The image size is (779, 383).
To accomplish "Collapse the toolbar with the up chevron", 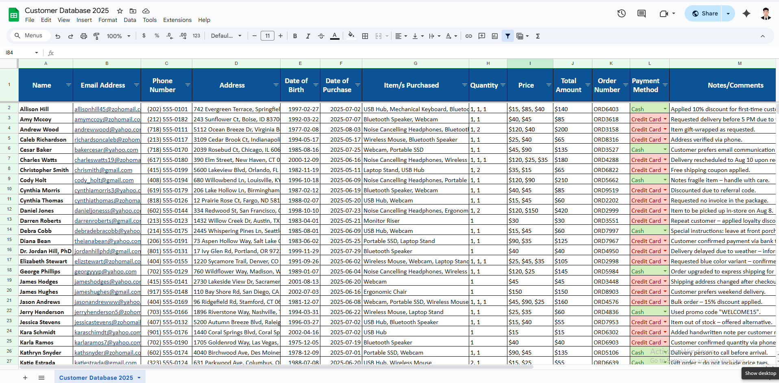I will click(x=763, y=36).
